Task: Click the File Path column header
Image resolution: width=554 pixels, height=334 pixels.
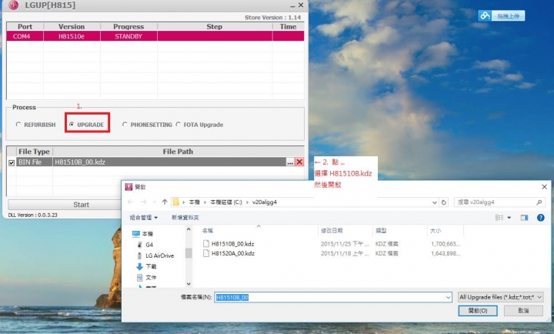Action: click(x=178, y=152)
